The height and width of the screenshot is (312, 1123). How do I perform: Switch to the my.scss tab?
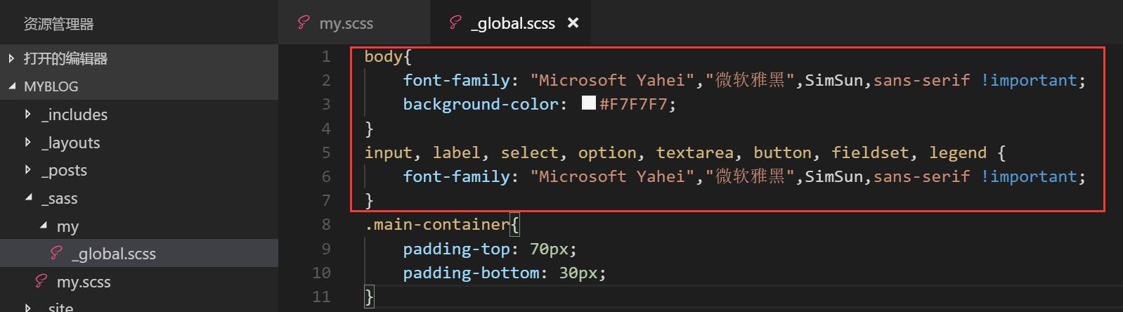click(354, 22)
